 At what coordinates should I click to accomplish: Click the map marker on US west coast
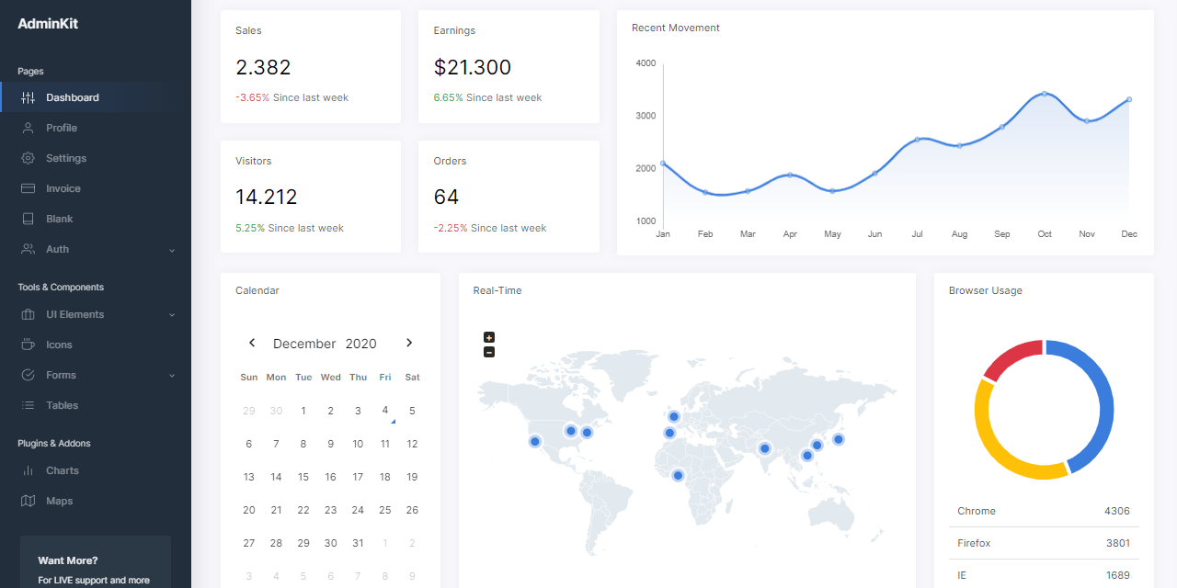click(x=535, y=442)
